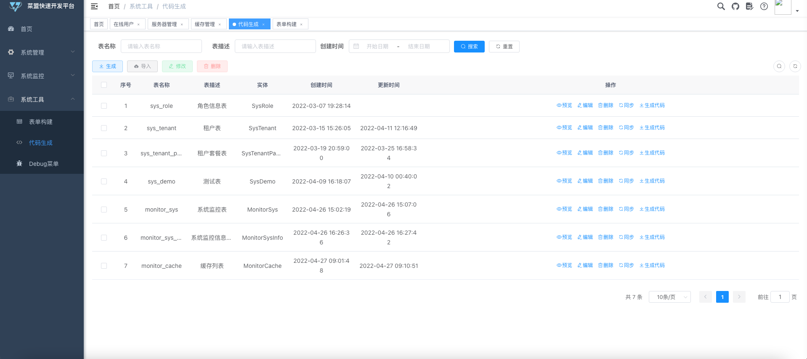Screen dimensions: 807x359
Task: Open the help question mark icon
Action: click(x=764, y=6)
